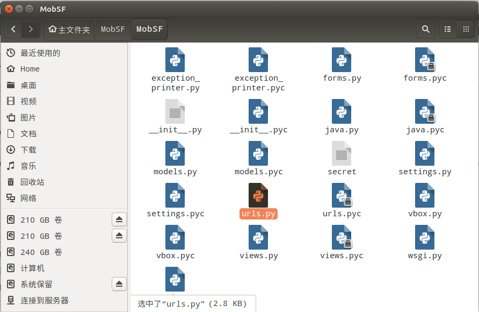
Task: Open first 210 GB 卷 volume
Action: 56,220
